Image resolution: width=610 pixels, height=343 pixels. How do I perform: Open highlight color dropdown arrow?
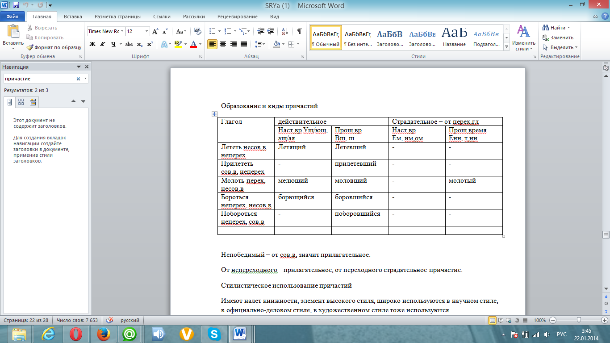click(185, 44)
